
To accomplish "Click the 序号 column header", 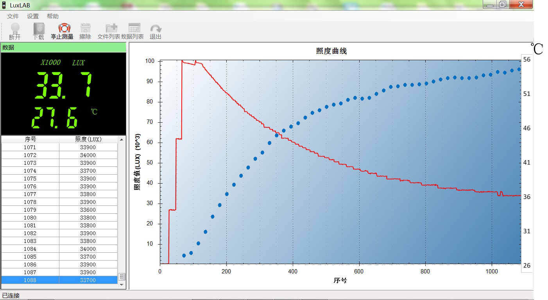I will pos(30,139).
